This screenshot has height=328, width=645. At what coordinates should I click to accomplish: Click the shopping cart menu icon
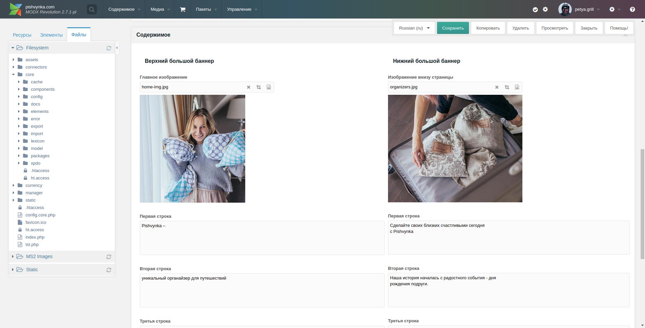point(182,9)
